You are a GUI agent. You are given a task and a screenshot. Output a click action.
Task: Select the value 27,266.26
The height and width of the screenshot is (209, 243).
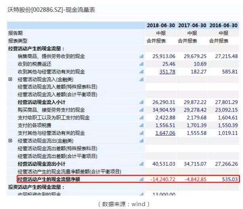coord(226,164)
